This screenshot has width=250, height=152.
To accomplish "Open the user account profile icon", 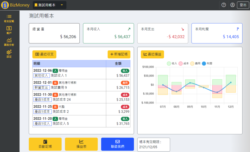I will pyautogui.click(x=232, y=5).
